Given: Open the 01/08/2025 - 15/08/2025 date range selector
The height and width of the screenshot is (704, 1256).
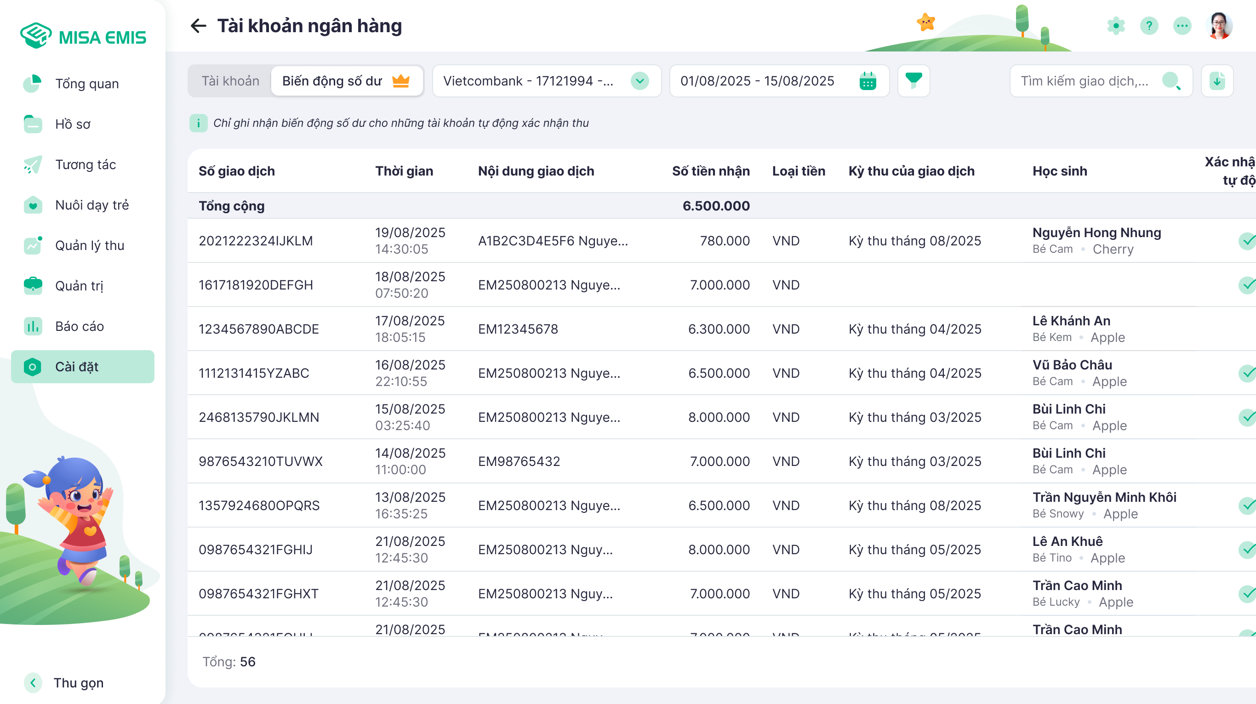Looking at the screenshot, I should (x=757, y=81).
